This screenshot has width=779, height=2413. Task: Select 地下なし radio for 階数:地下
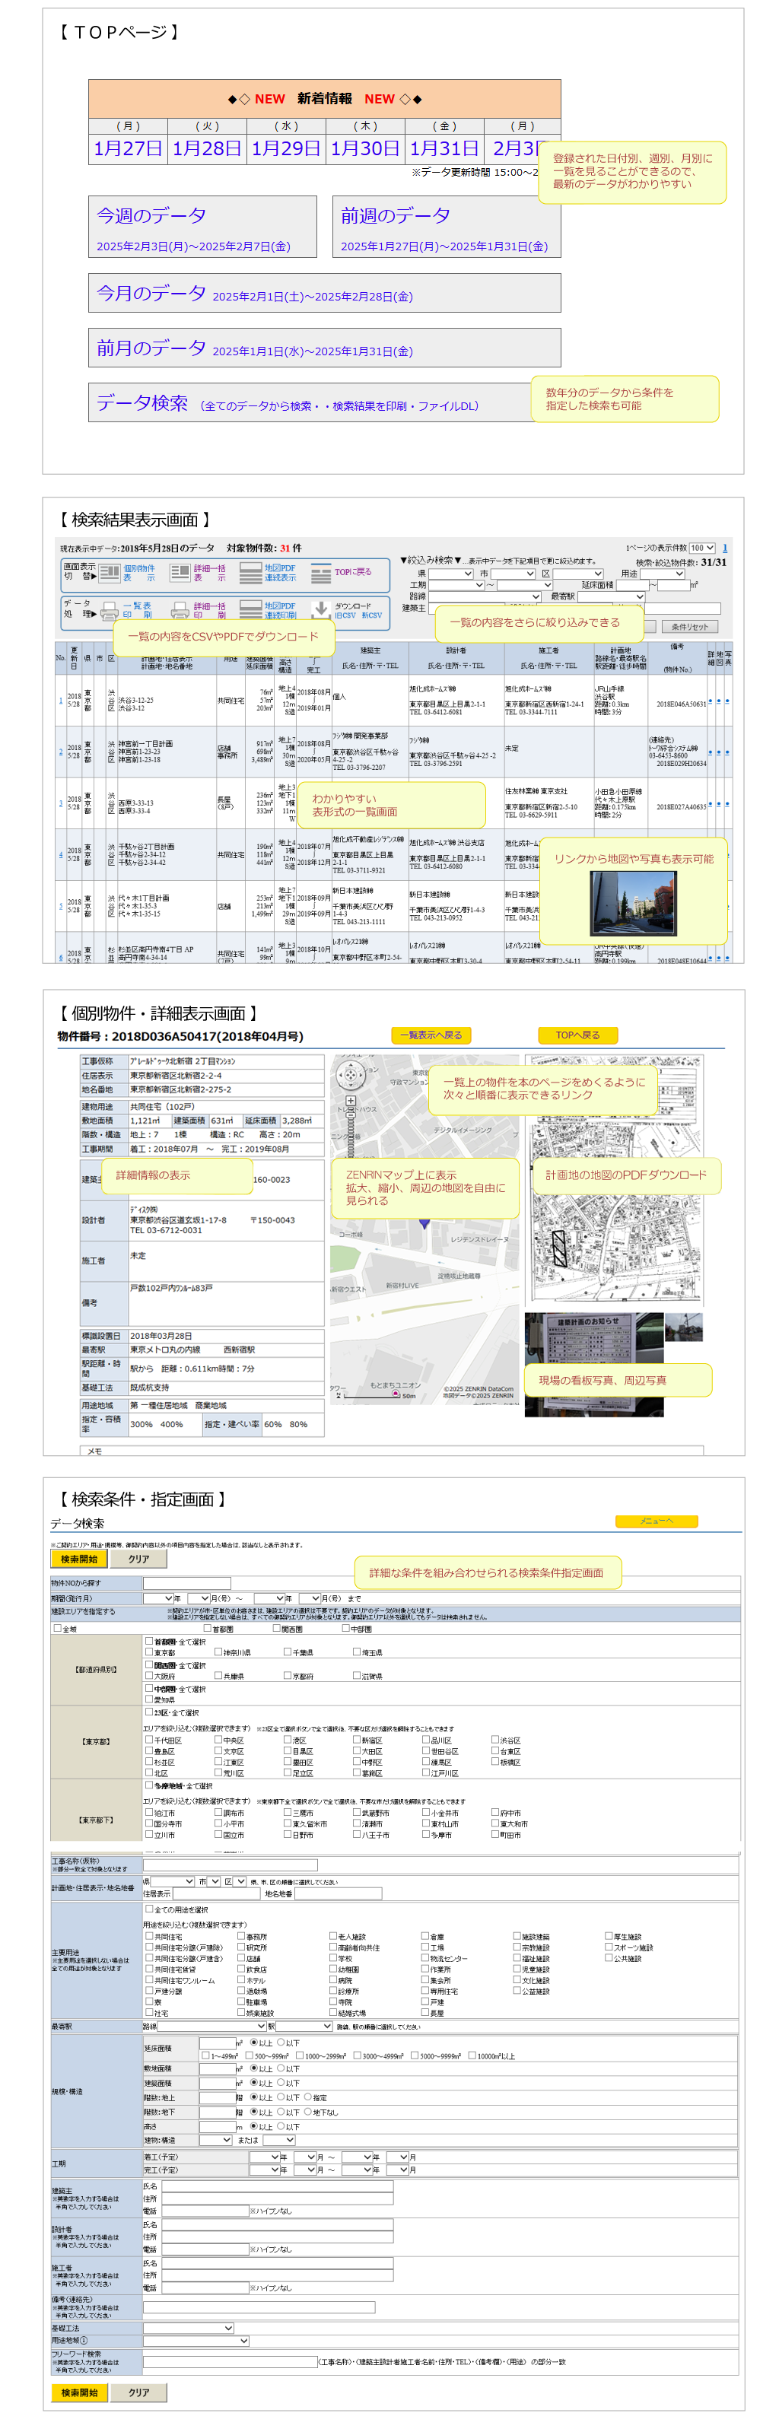pos(308,2112)
